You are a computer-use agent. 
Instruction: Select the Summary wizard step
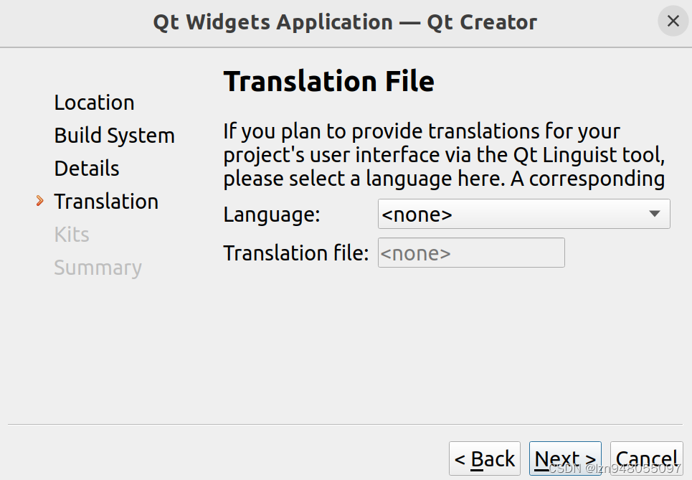pyautogui.click(x=98, y=268)
